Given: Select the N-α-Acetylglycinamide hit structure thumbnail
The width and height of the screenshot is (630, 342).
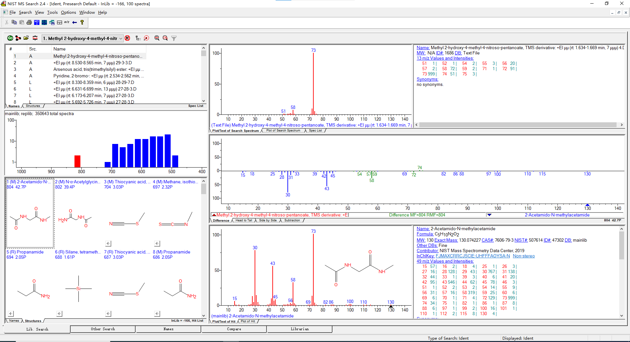Looking at the screenshot, I should (75, 218).
